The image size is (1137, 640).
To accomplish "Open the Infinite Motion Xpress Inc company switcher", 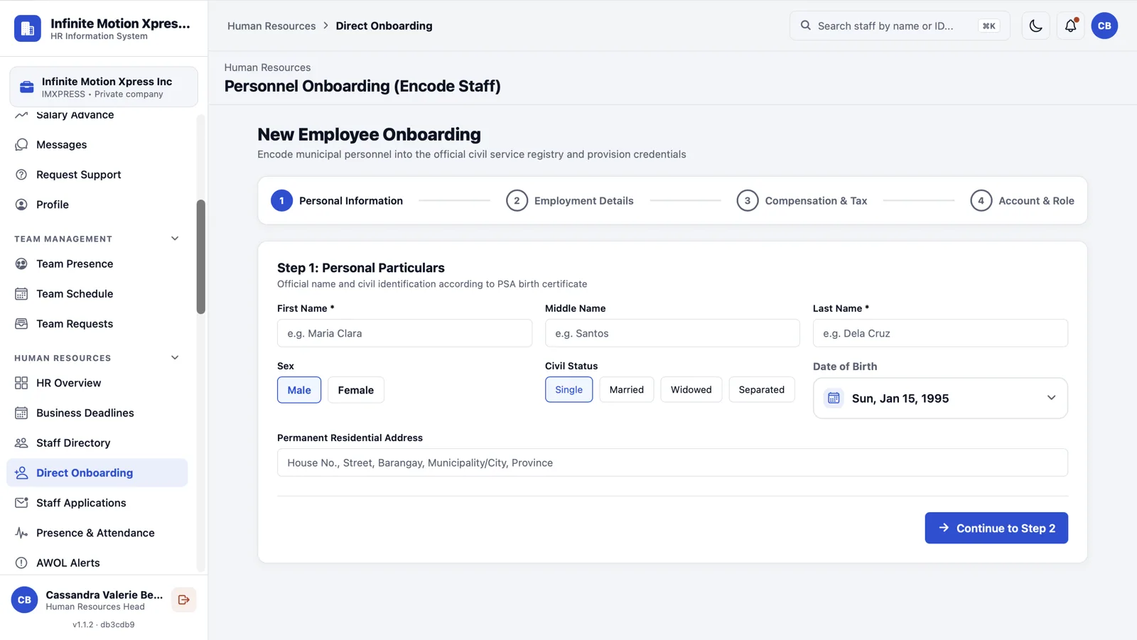I will pos(104,87).
